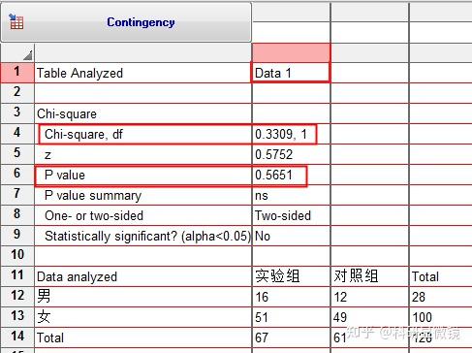The image size is (472, 353).
Task: Select row header 14
Action: 17,337
